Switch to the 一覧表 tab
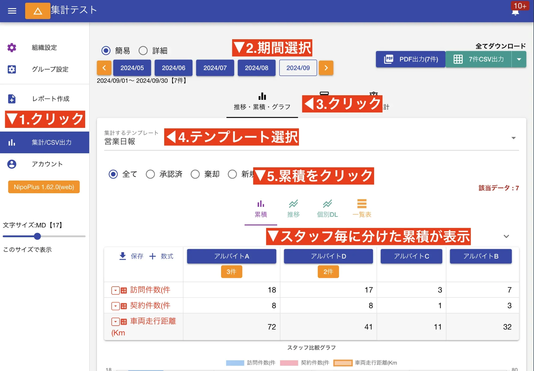 tap(362, 208)
